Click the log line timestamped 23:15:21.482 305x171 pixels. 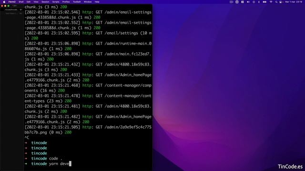point(88,117)
